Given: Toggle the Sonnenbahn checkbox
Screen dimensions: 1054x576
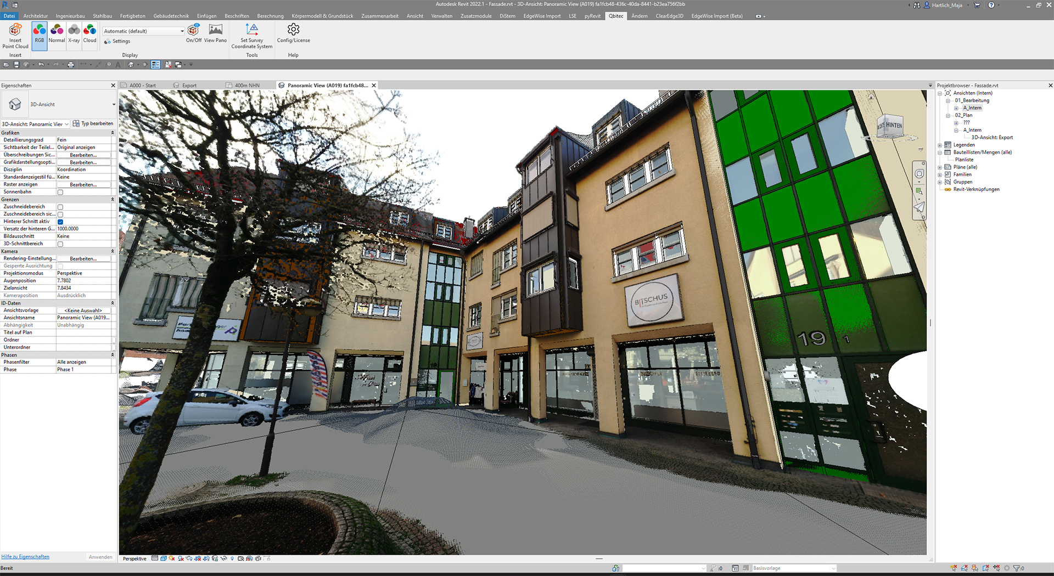Looking at the screenshot, I should pyautogui.click(x=60, y=192).
